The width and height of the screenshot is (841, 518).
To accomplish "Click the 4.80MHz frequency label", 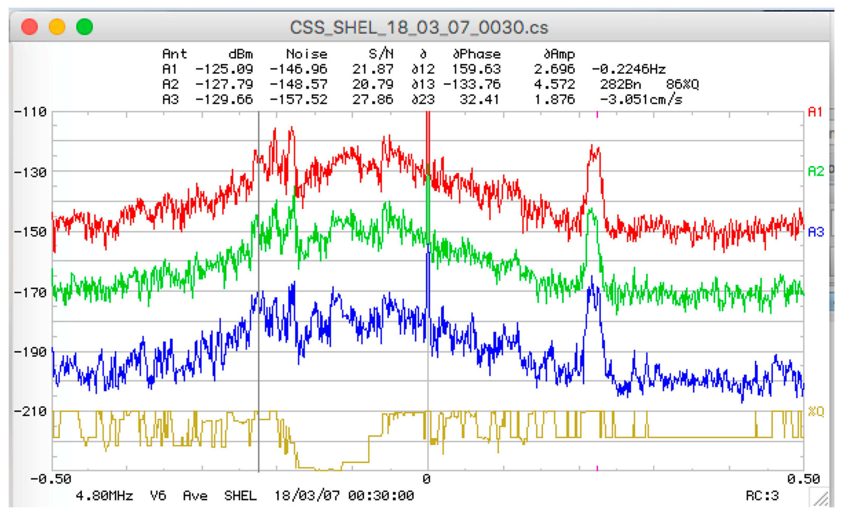I will [105, 496].
